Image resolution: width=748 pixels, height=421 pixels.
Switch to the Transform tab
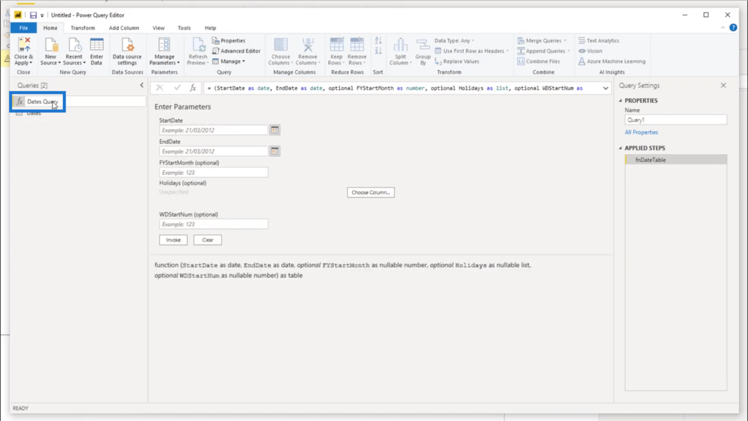click(83, 28)
